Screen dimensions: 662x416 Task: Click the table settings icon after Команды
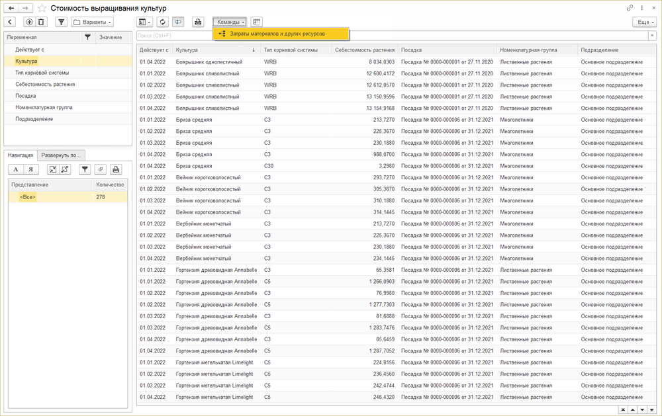click(257, 22)
